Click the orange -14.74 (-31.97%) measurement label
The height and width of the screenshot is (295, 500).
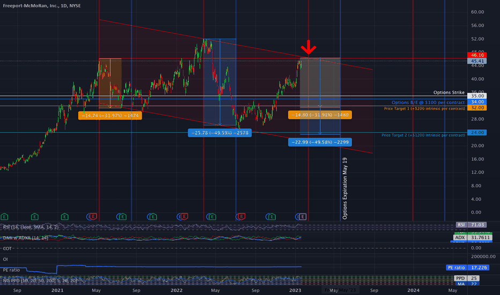click(x=110, y=115)
